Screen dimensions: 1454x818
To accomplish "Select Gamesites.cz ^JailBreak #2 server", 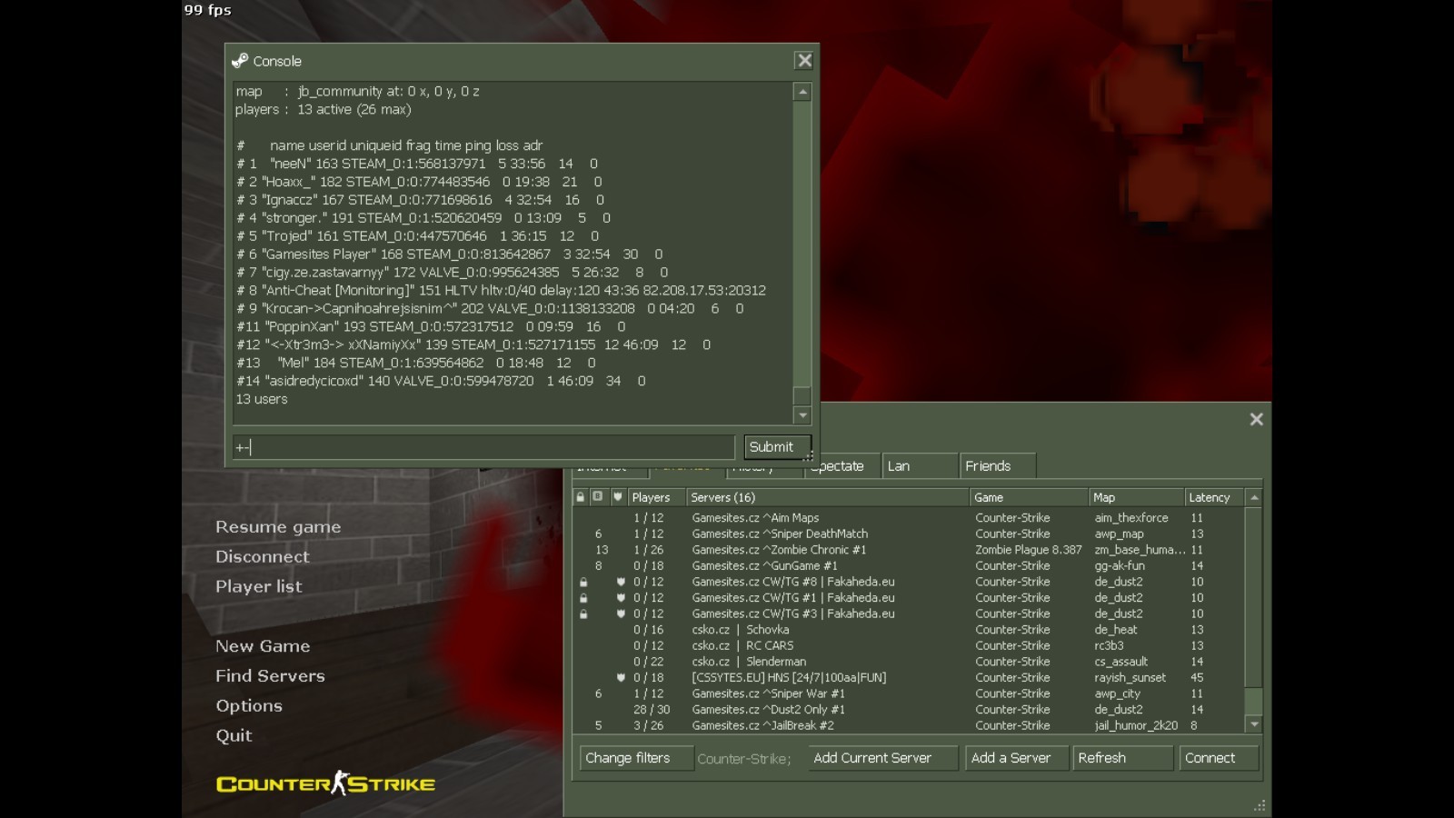I will tap(909, 726).
